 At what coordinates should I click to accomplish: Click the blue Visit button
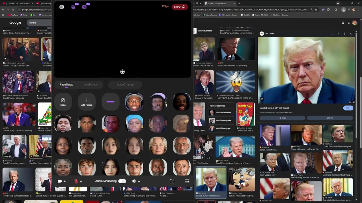click(x=348, y=108)
